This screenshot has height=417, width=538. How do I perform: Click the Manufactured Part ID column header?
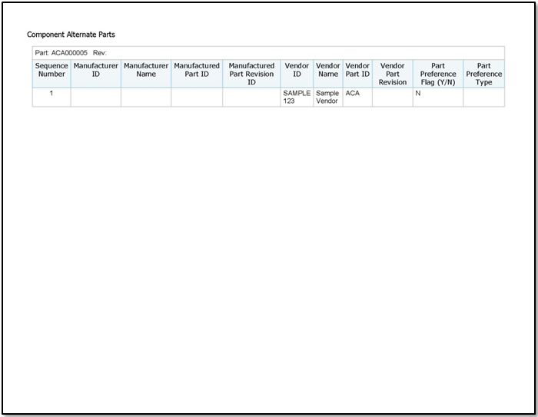coord(197,70)
